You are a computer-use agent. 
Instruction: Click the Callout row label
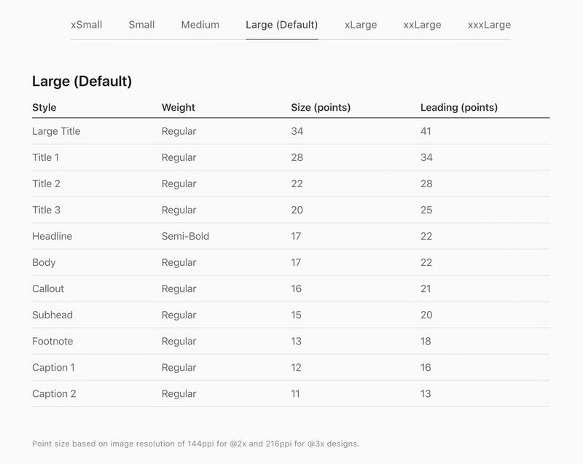(48, 288)
